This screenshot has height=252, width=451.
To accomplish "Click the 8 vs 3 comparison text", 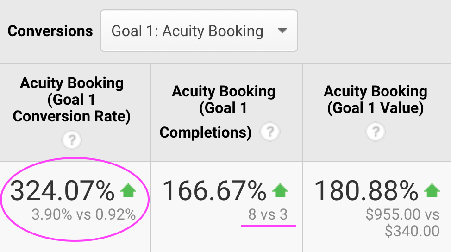I will tap(268, 214).
